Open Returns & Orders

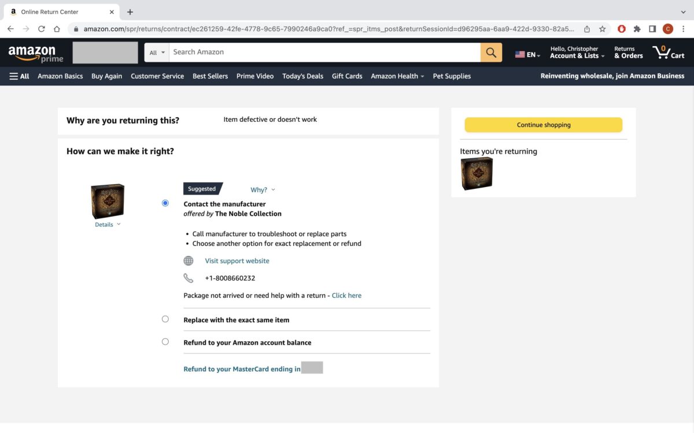click(628, 53)
